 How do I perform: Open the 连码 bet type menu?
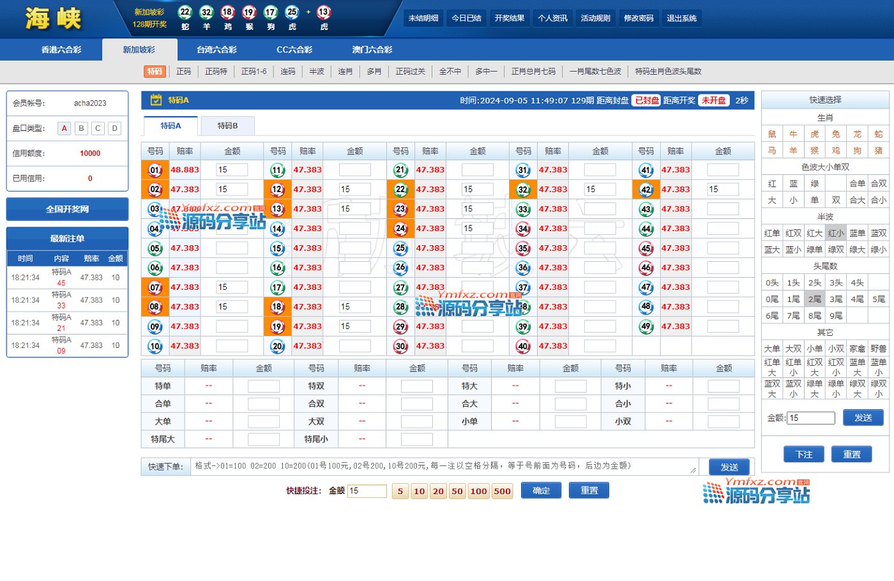(x=288, y=72)
